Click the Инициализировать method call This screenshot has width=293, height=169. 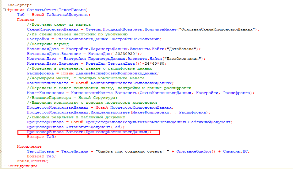[110, 112]
